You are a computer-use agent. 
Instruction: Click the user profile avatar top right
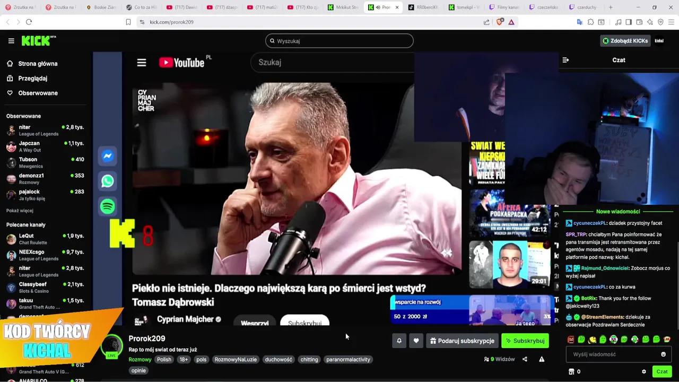coord(659,41)
